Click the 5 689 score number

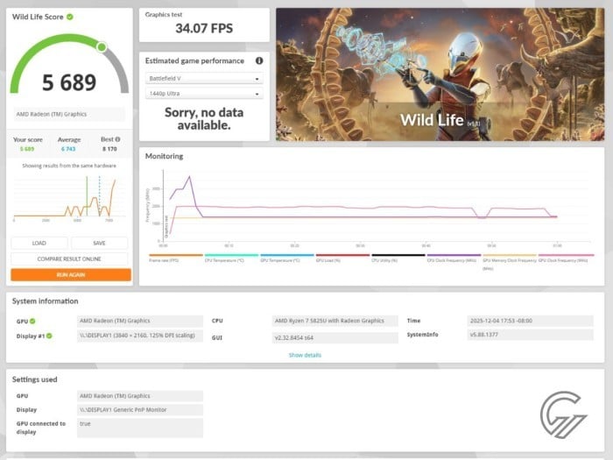coord(69,82)
